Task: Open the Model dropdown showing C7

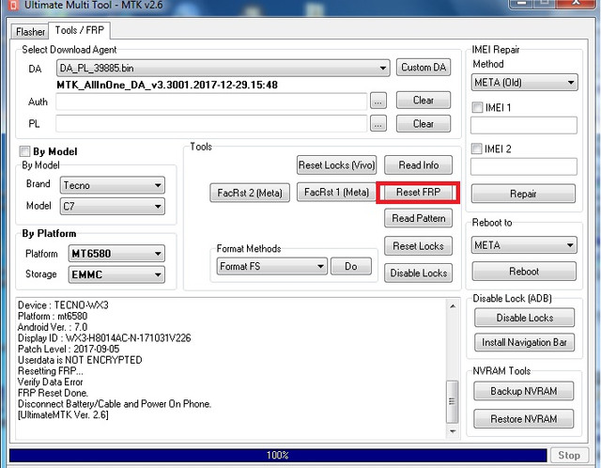Action: (113, 207)
